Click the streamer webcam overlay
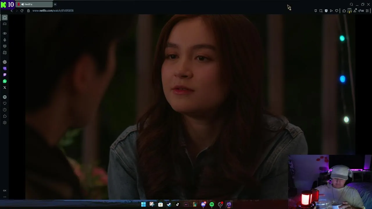 point(330,182)
